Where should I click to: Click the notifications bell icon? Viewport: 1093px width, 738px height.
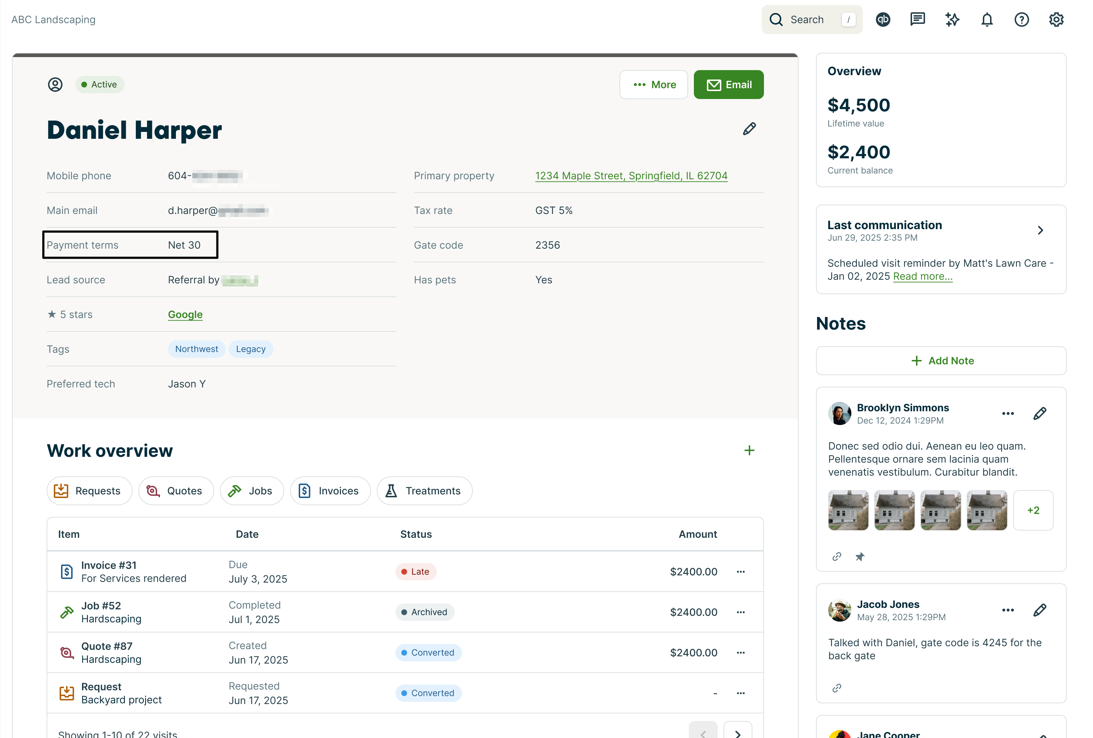[987, 20]
